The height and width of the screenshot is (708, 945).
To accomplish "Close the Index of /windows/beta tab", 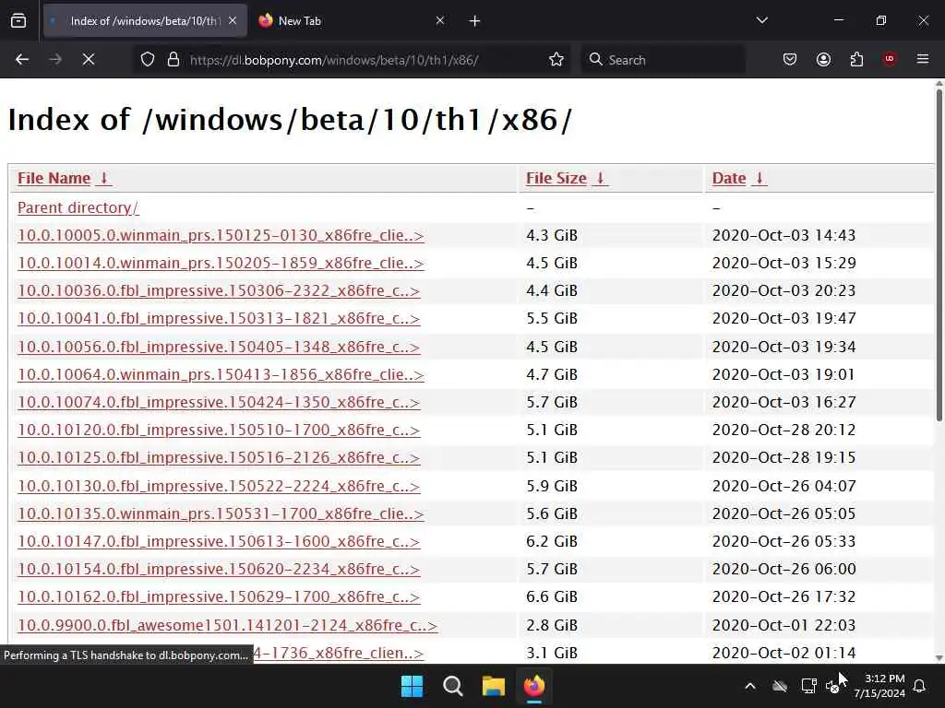I will pyautogui.click(x=233, y=21).
